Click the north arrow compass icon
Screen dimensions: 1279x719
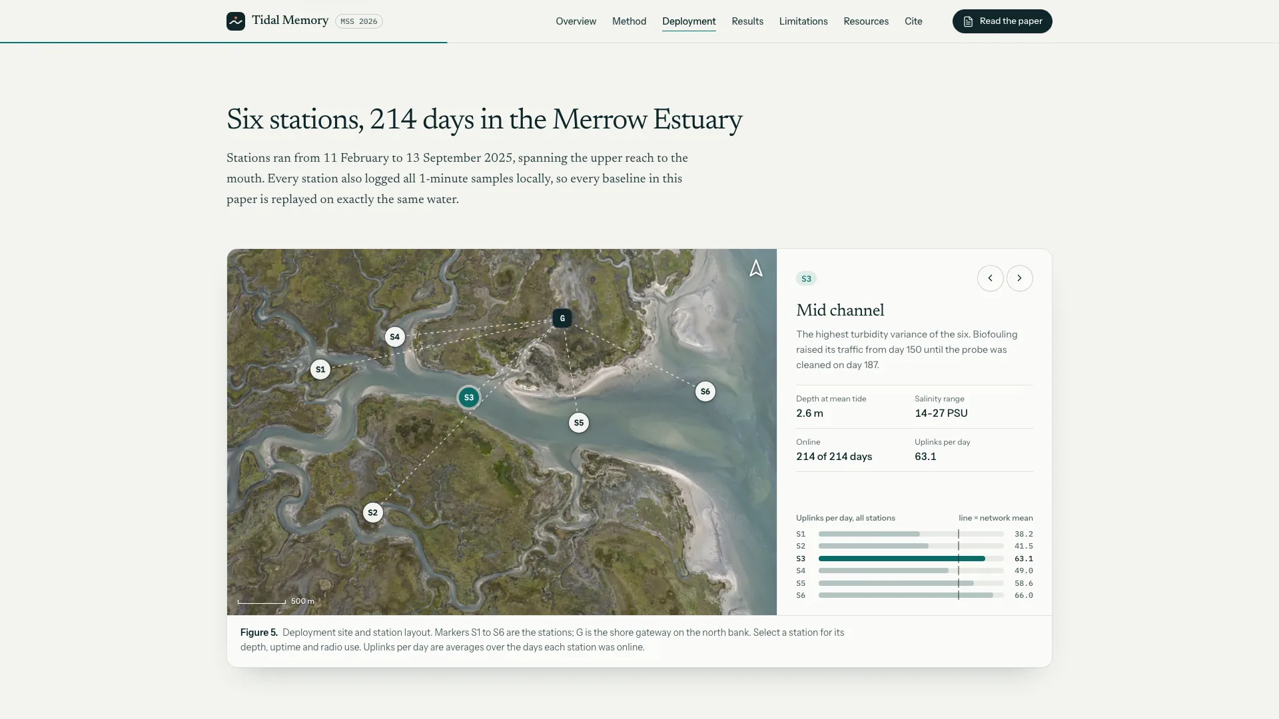click(756, 268)
